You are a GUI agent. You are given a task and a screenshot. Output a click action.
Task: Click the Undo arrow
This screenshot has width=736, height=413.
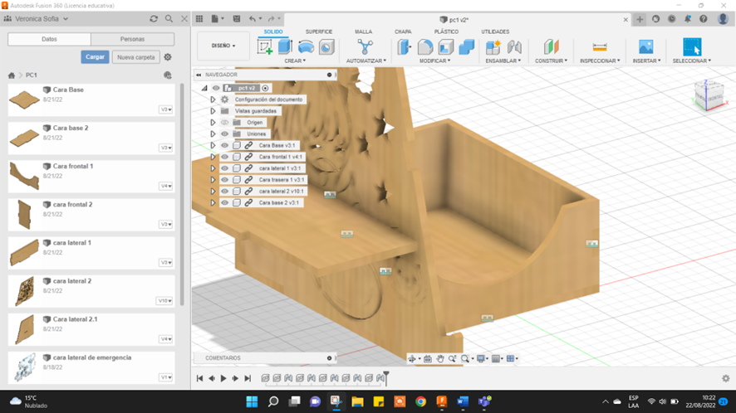[x=253, y=19]
